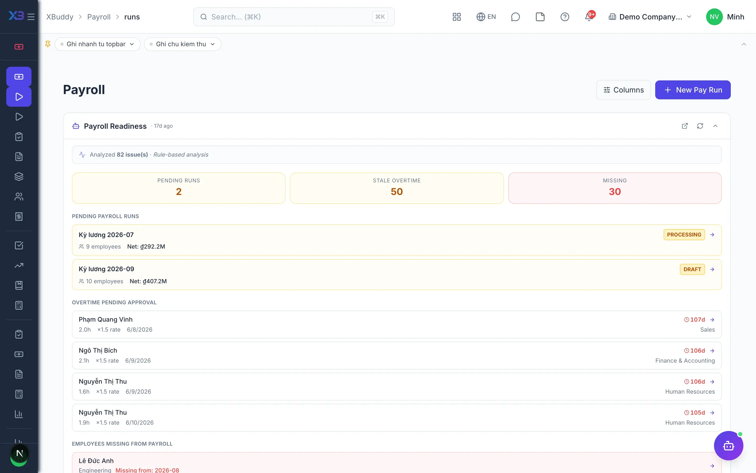Open the apps grid icon in topbar
The height and width of the screenshot is (473, 756).
456,17
